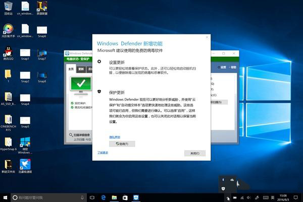Open the 迅雷极速版 Thunder shortcut
This screenshot has height=202, width=303.
pyautogui.click(x=25, y=166)
